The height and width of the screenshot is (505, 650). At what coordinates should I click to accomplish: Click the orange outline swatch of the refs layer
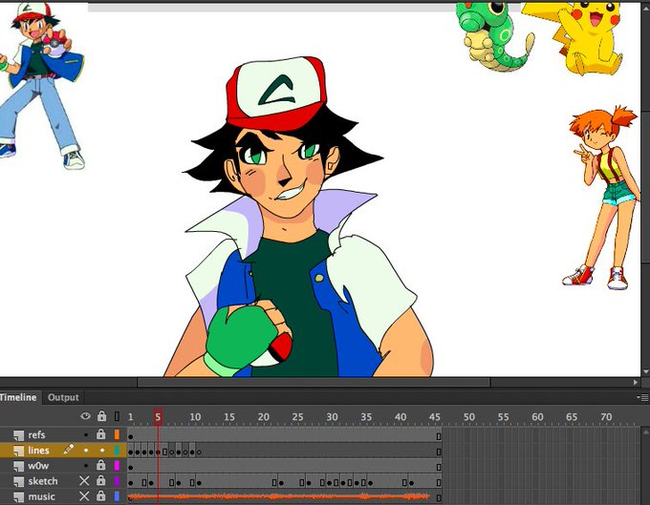(x=117, y=434)
